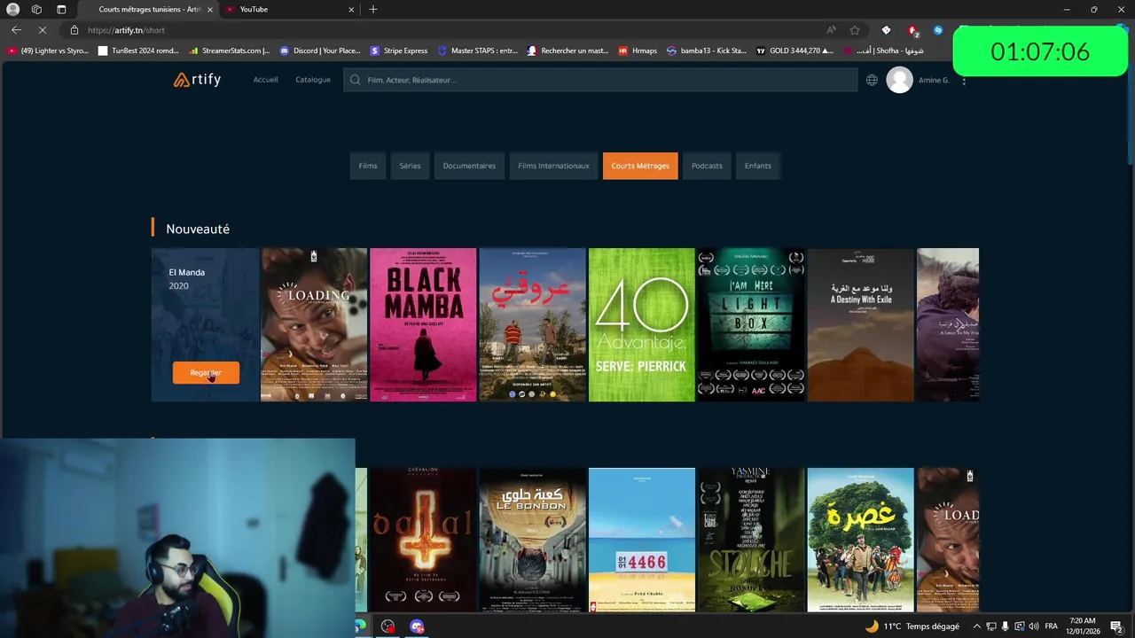Open the workspaces icon in title bar

(x=36, y=9)
